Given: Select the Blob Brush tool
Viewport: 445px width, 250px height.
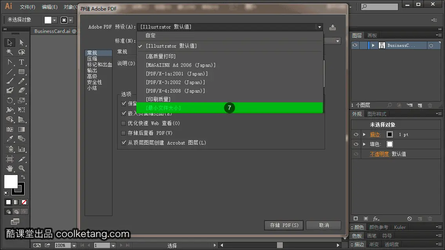Looking at the screenshot, I should tap(10, 91).
